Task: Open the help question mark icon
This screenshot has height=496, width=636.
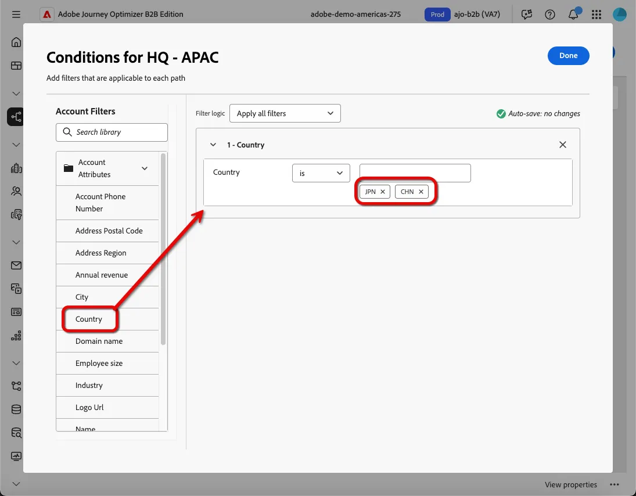Action: 549,15
